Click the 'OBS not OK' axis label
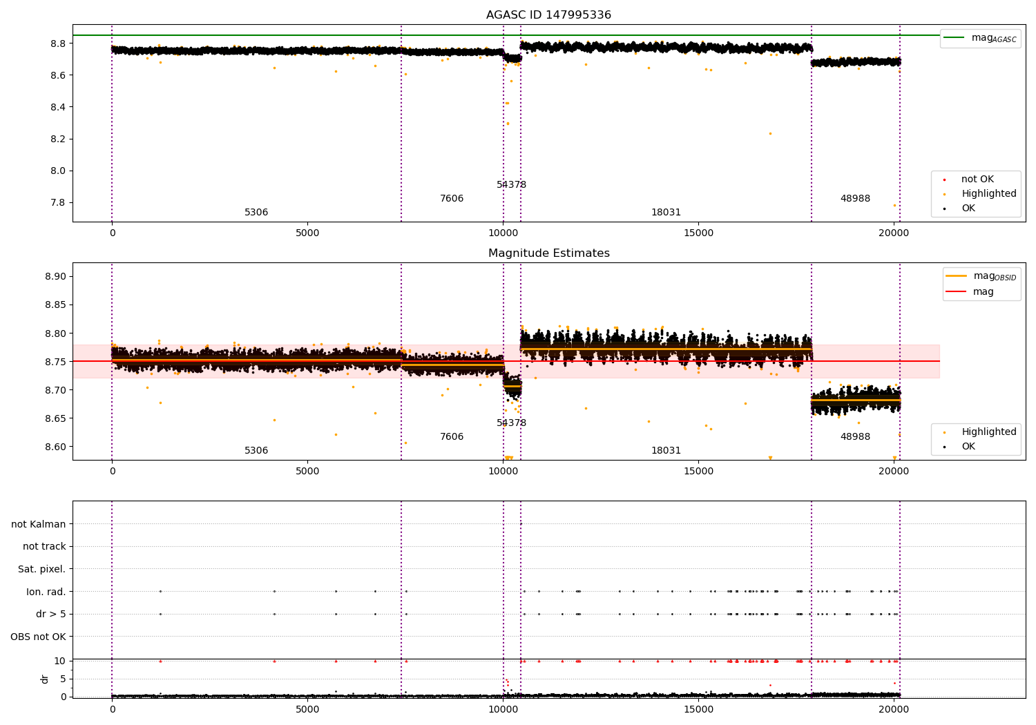Viewport: 1036px width, 725px height. [39, 637]
